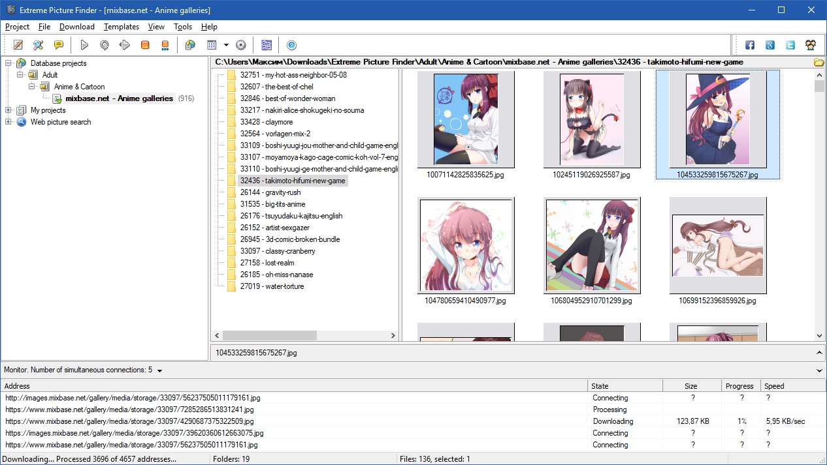The image size is (827, 465).
Task: Open the web search globe icon
Action: (x=190, y=45)
